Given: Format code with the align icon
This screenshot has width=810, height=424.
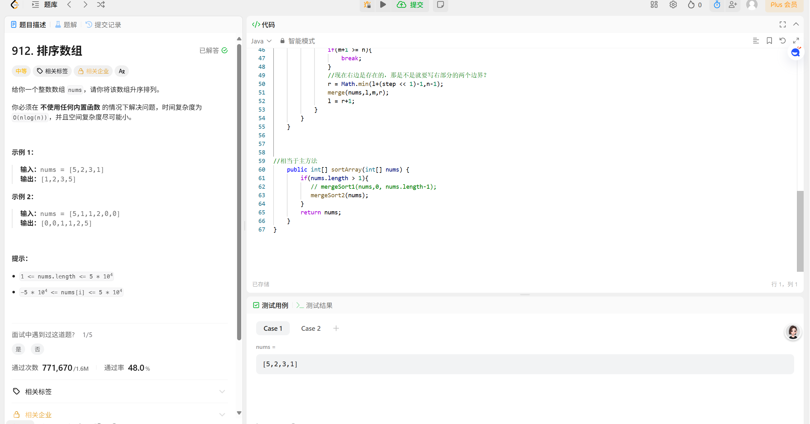Looking at the screenshot, I should (756, 41).
